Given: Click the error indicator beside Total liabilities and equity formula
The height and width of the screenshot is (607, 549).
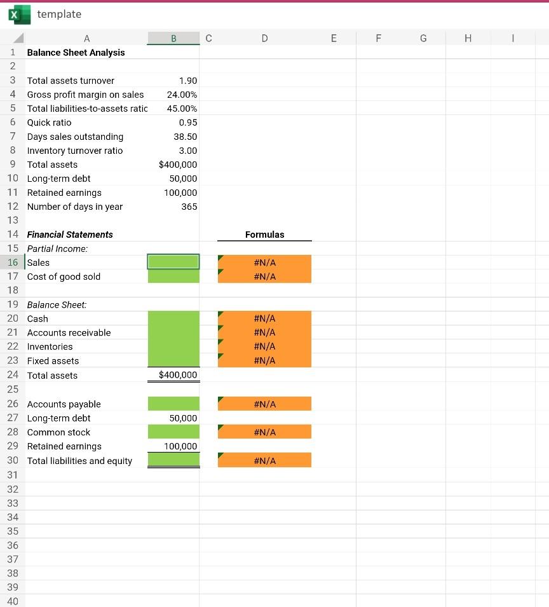Looking at the screenshot, I should (221, 456).
